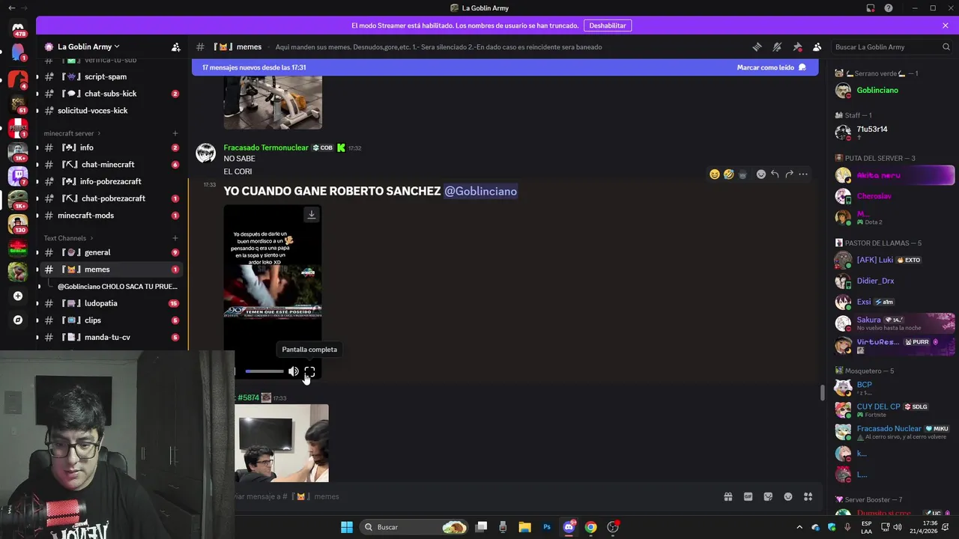This screenshot has width=959, height=539.
Task: Reply to the hovered message
Action: 775,174
